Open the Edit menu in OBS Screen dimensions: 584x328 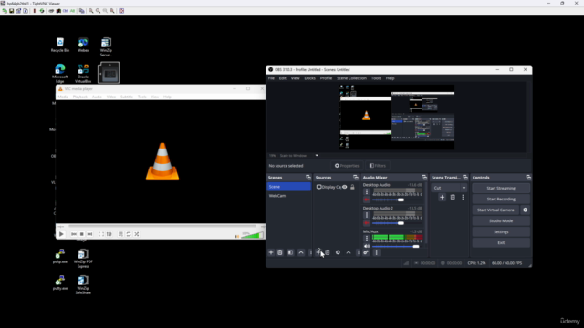coord(283,78)
